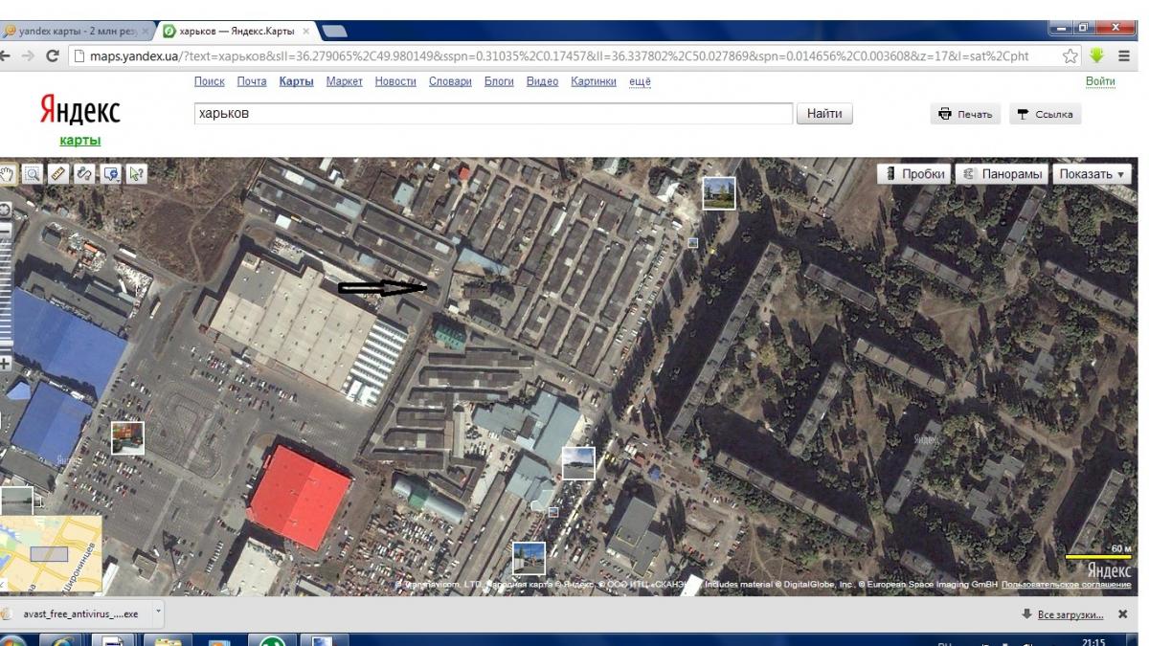Screen dimensions: 1149x646
Task: Open the Почта service link
Action: [252, 81]
